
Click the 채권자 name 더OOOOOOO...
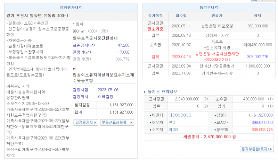pos(181,115)
